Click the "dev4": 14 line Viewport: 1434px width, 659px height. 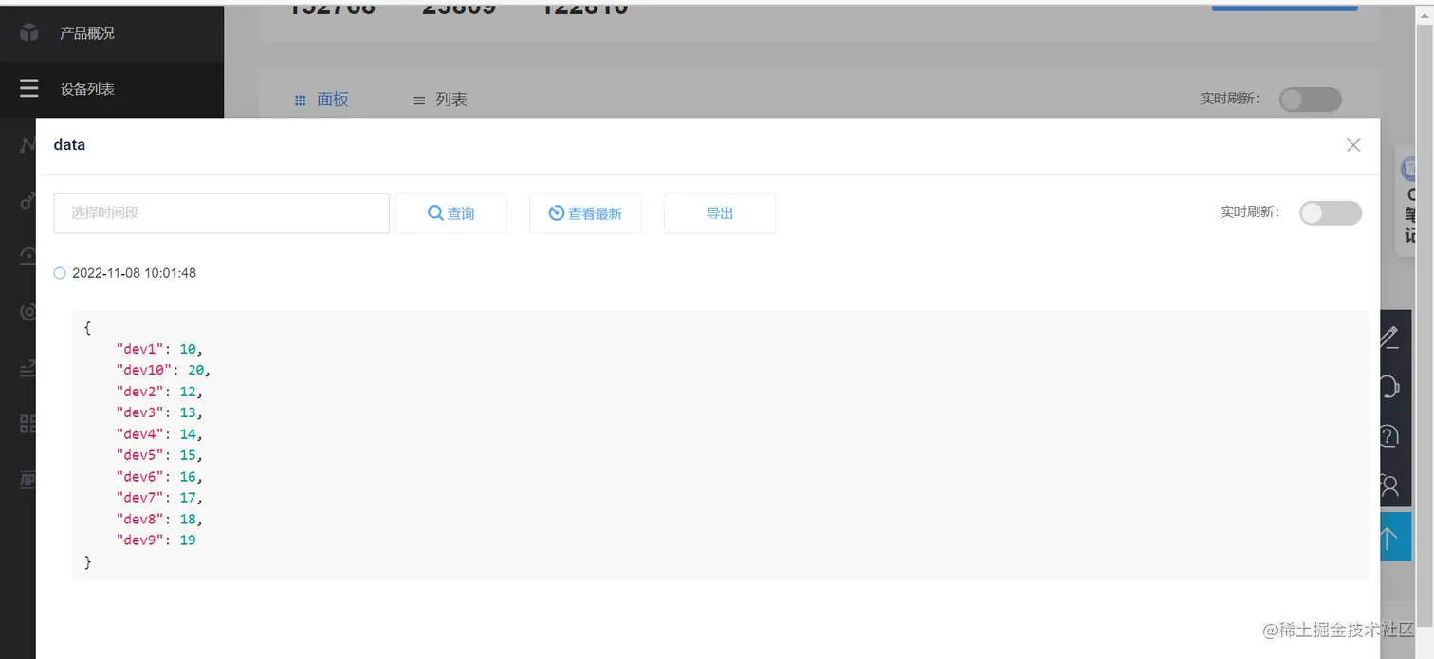159,434
